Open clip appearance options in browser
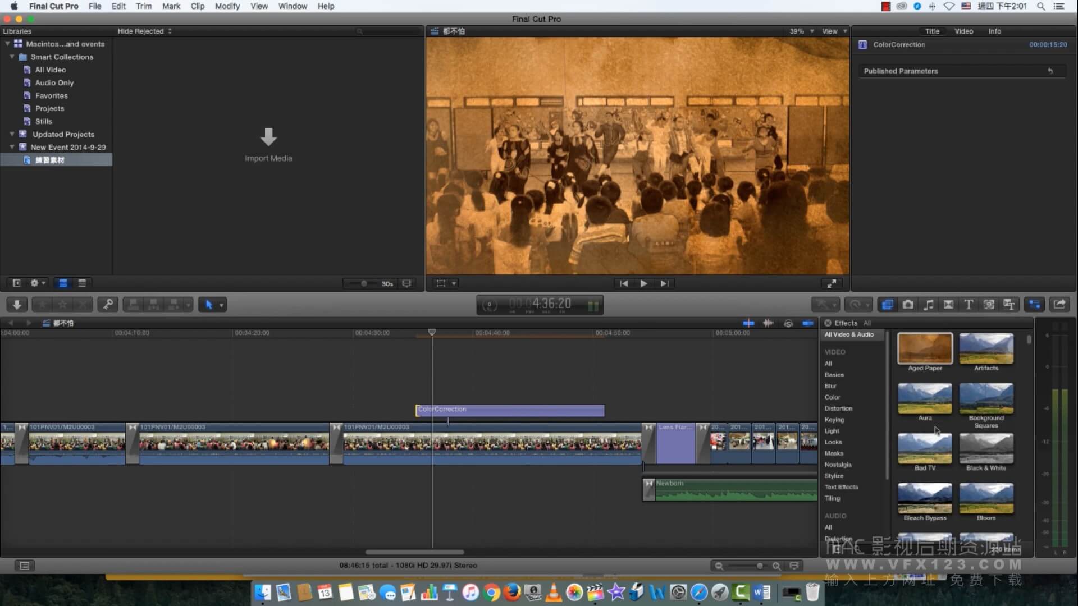 click(x=407, y=283)
